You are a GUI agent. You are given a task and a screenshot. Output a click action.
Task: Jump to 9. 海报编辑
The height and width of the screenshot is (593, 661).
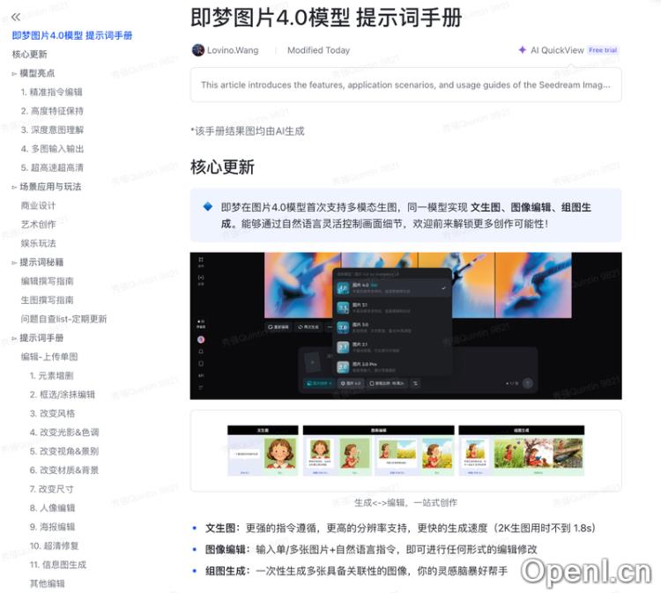pos(52,527)
